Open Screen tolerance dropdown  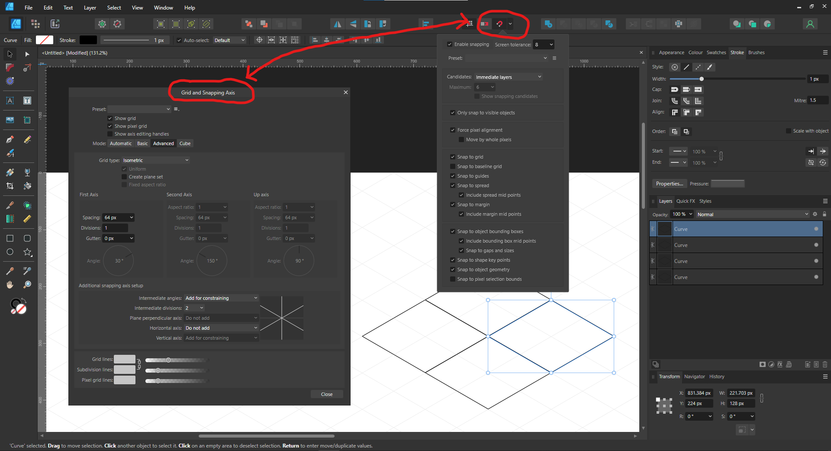click(544, 45)
